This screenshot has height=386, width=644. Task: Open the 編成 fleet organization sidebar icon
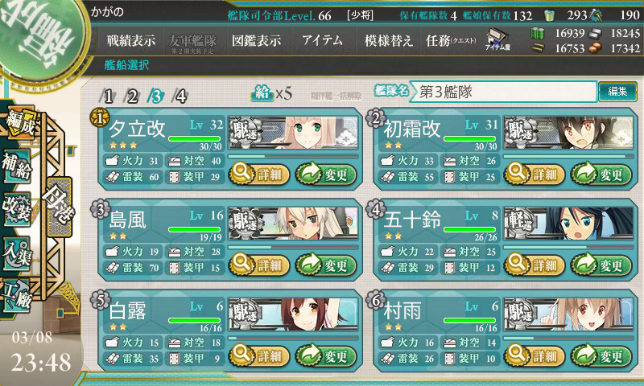[x=19, y=123]
